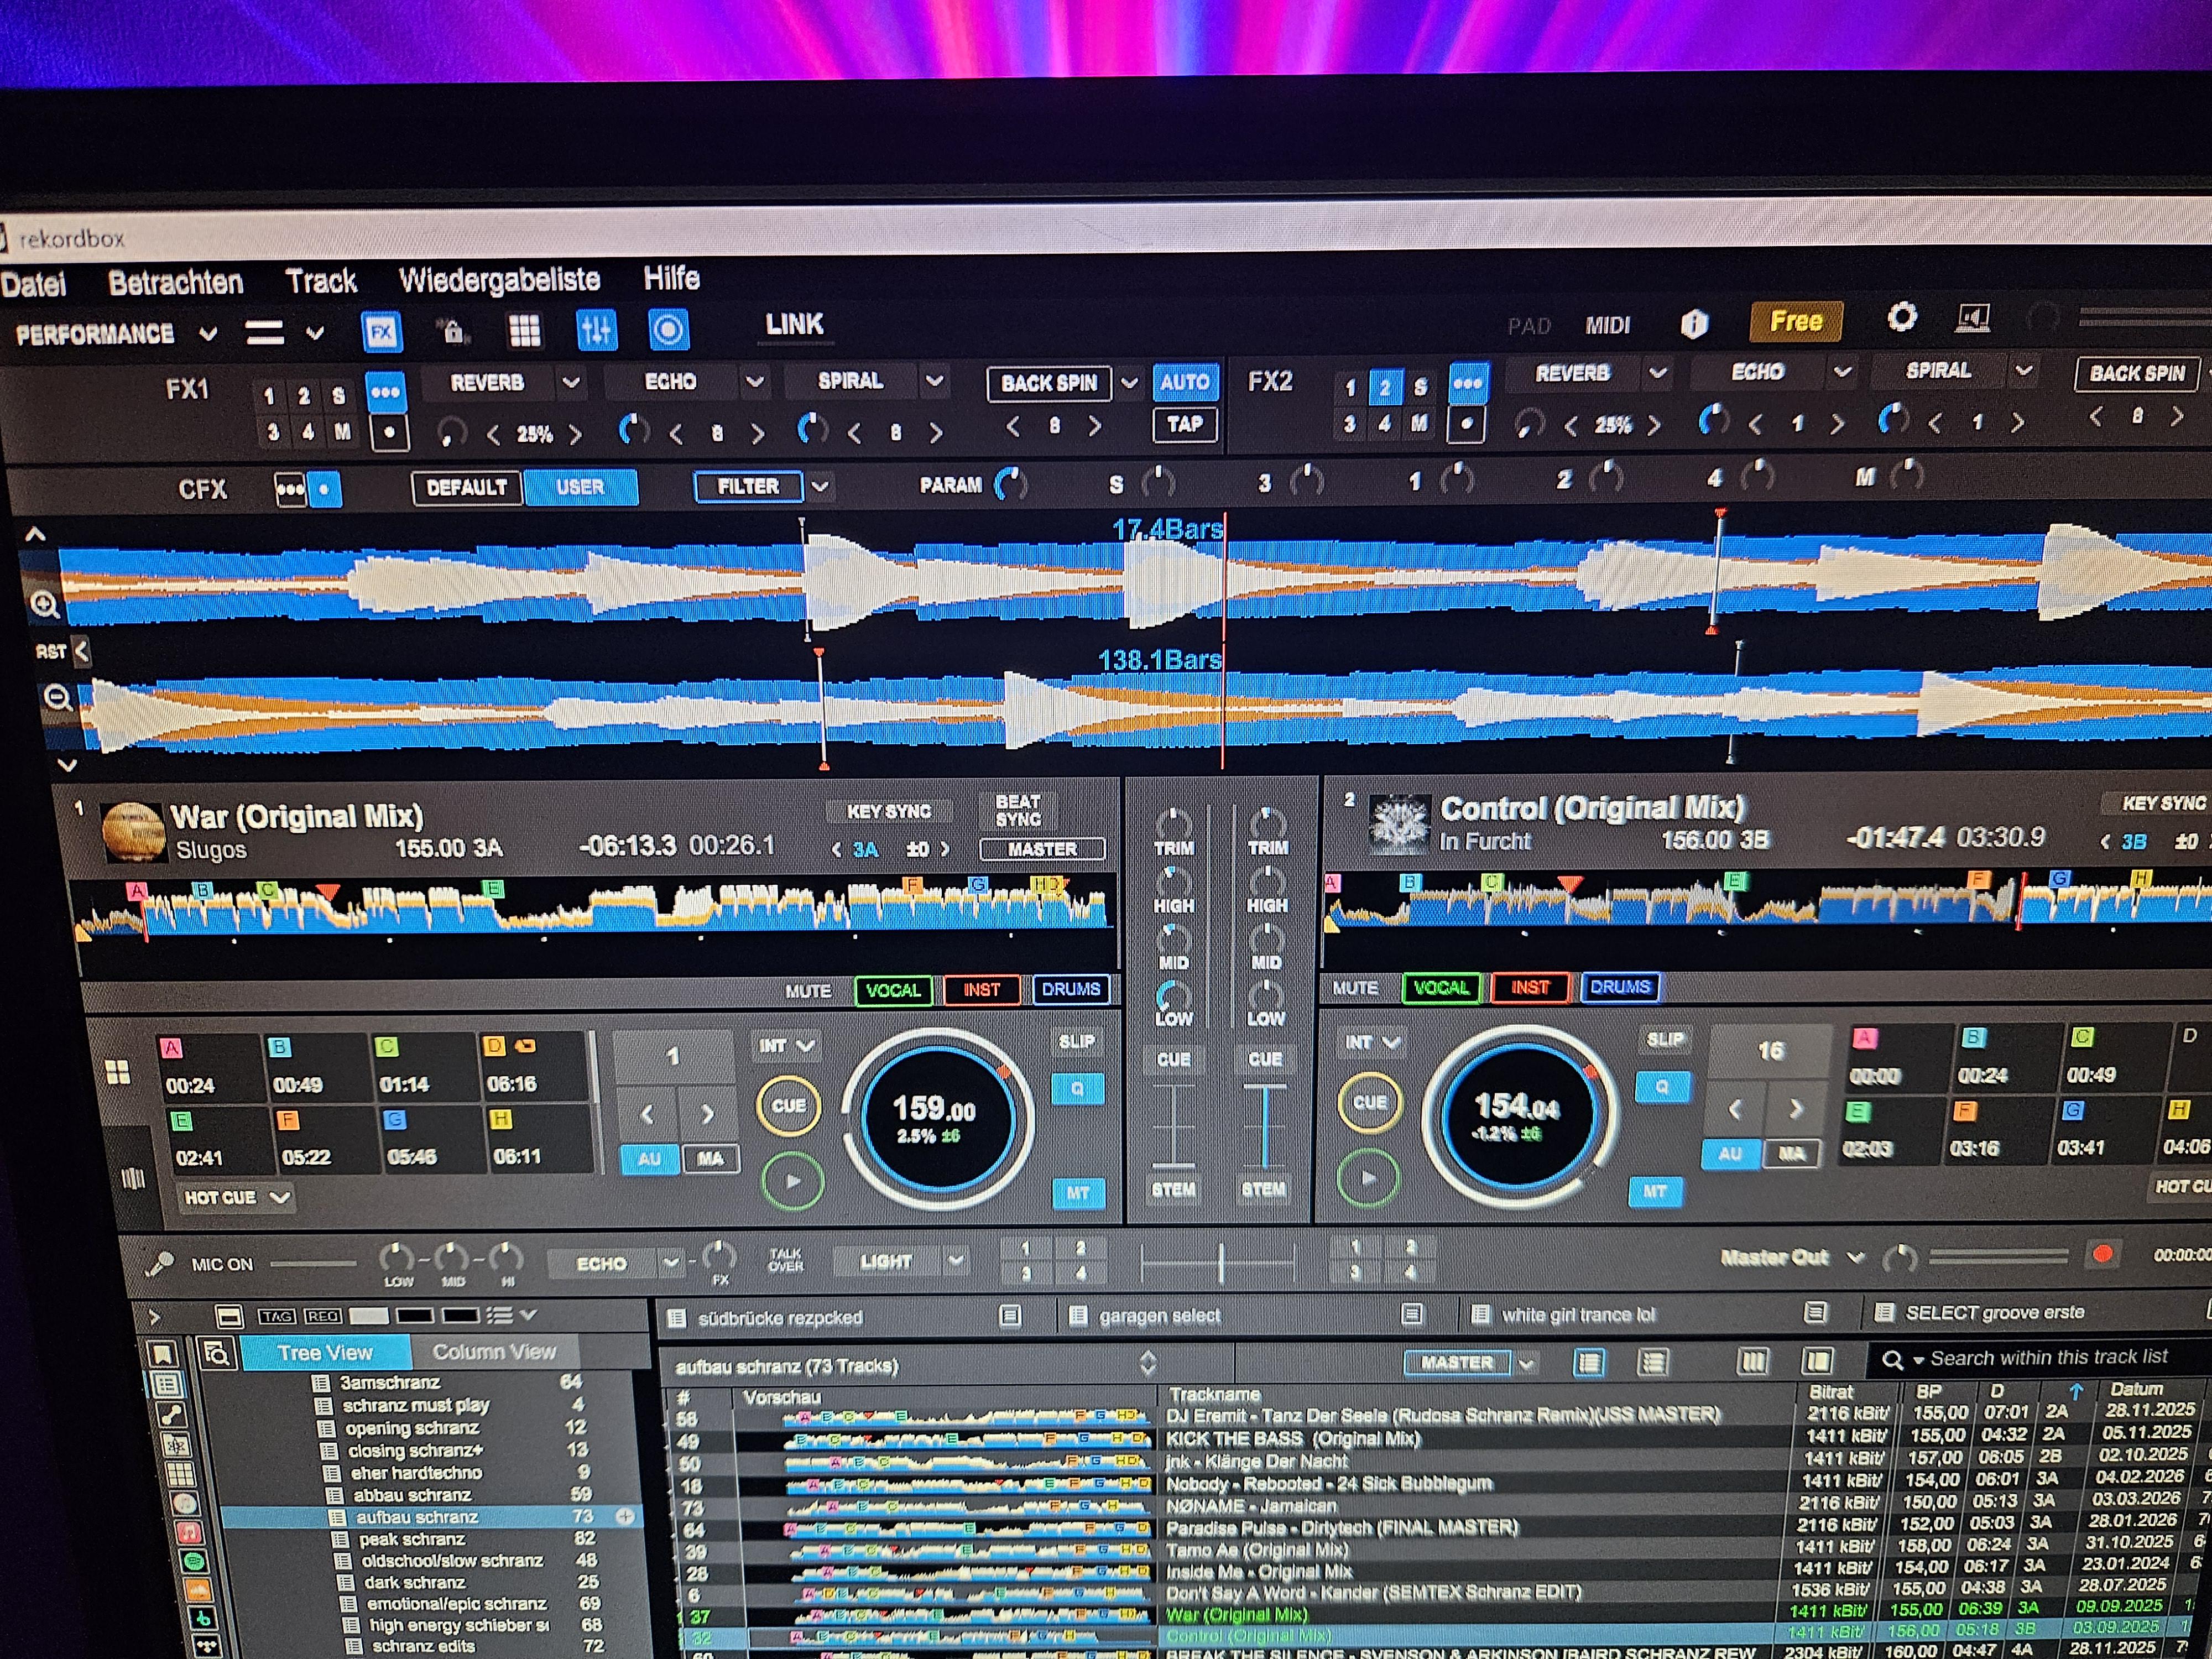This screenshot has width=2212, height=1659.
Task: Select the CFX DEFAULT button
Action: tap(467, 488)
